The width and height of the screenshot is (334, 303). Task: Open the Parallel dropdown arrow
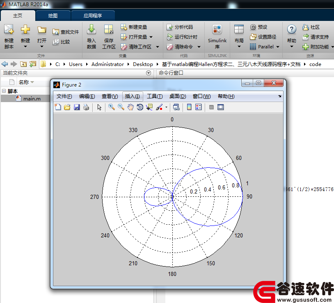(x=278, y=47)
